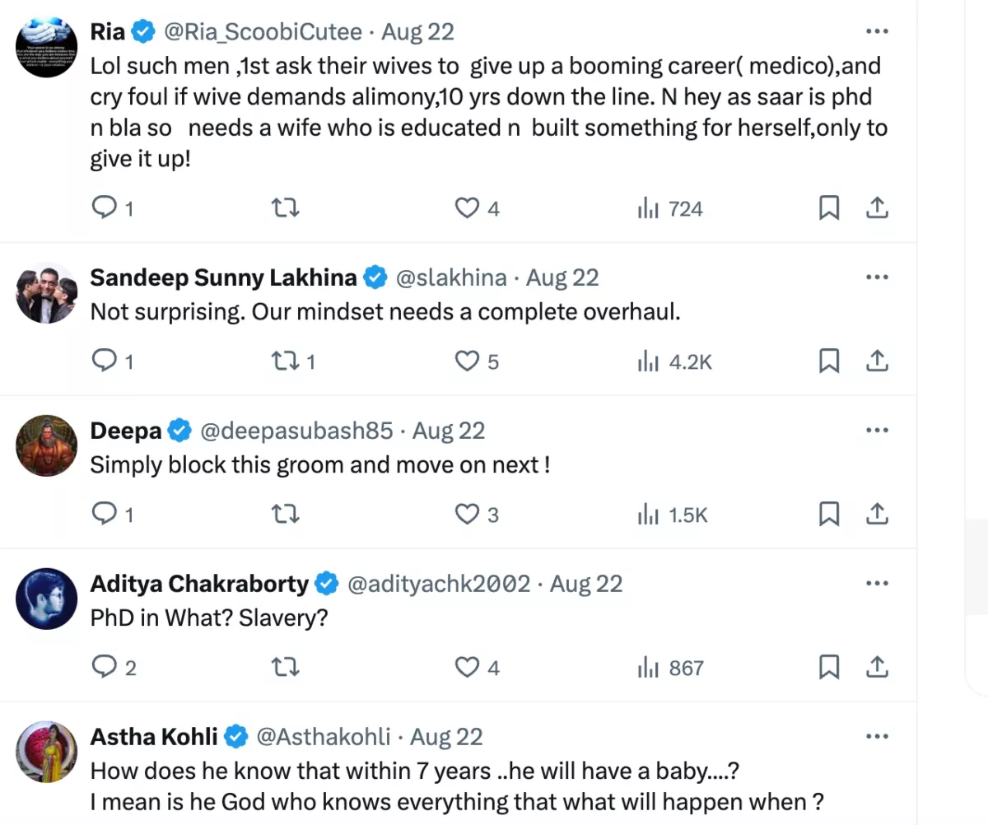Open Aug 22 timestamp on Ria's tweet
The width and height of the screenshot is (988, 825).
[418, 32]
